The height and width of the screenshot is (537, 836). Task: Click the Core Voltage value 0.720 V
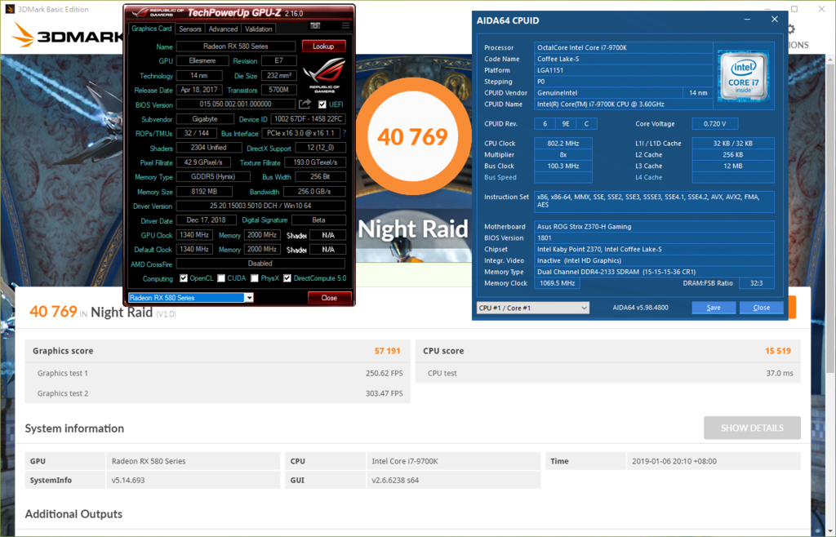click(714, 123)
